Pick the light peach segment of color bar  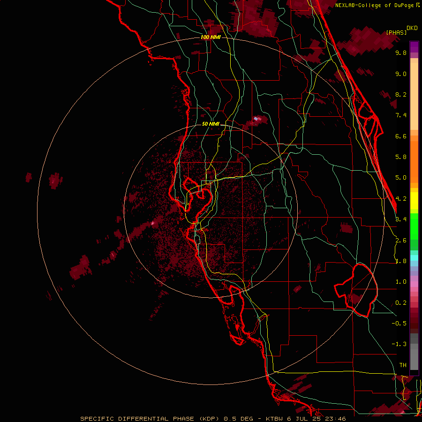(414, 96)
